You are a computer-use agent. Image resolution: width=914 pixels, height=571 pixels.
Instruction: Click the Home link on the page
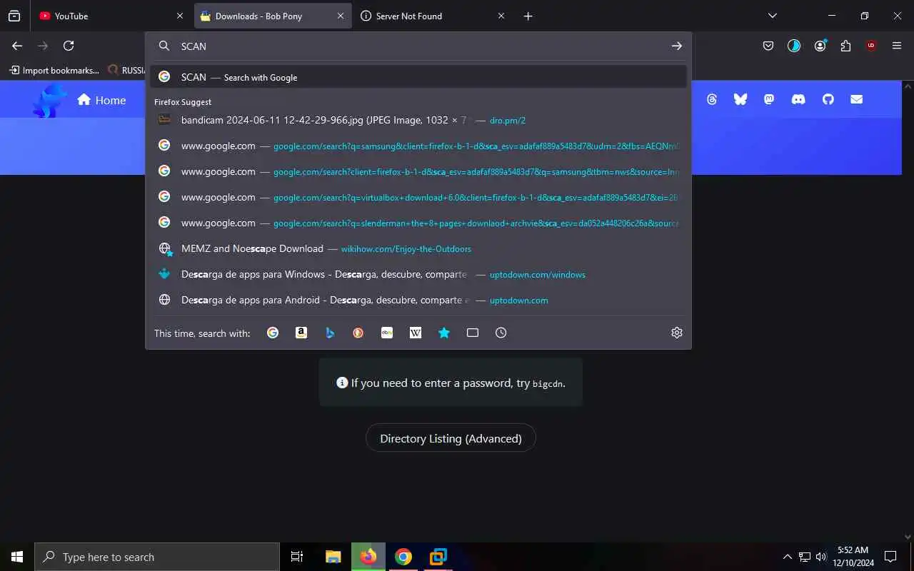click(101, 100)
